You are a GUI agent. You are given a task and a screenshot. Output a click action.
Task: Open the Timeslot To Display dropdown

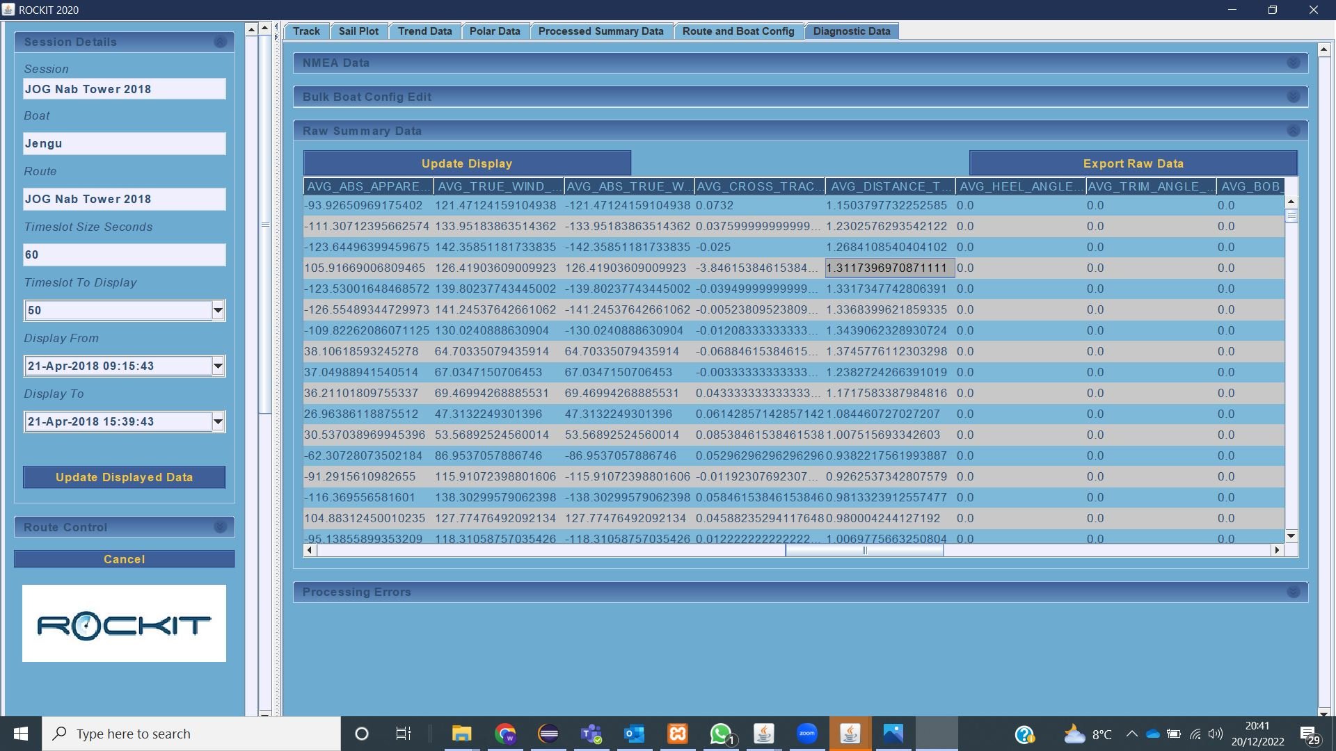pos(218,310)
